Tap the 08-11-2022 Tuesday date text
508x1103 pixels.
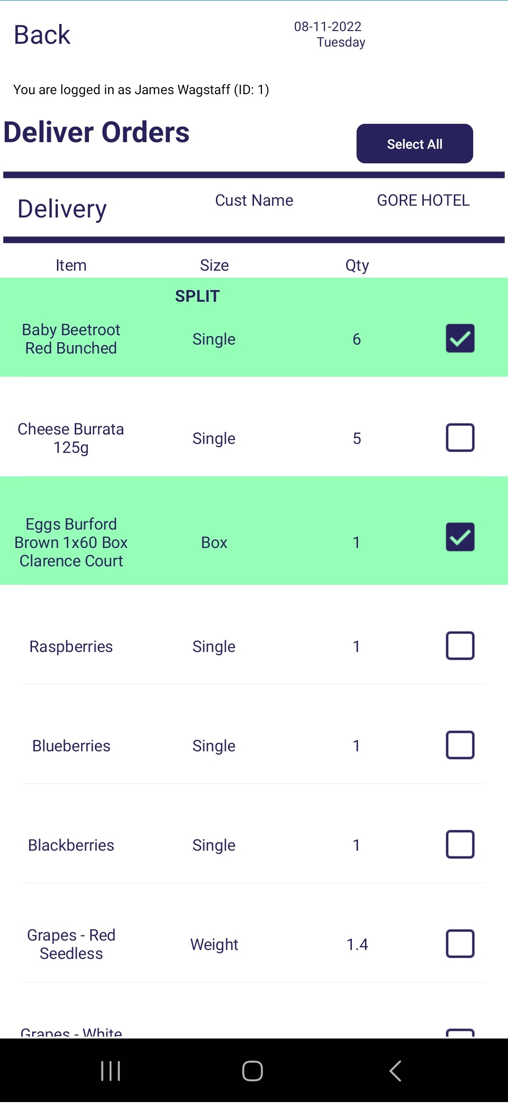(329, 34)
